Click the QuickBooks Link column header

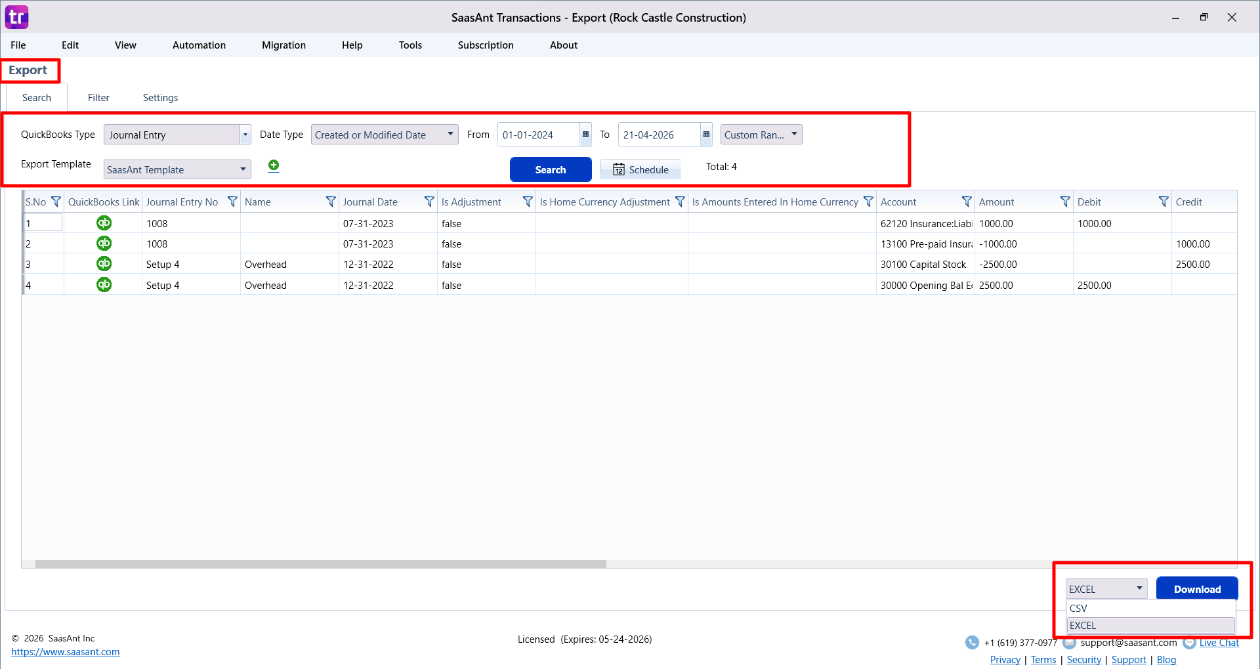coord(103,202)
